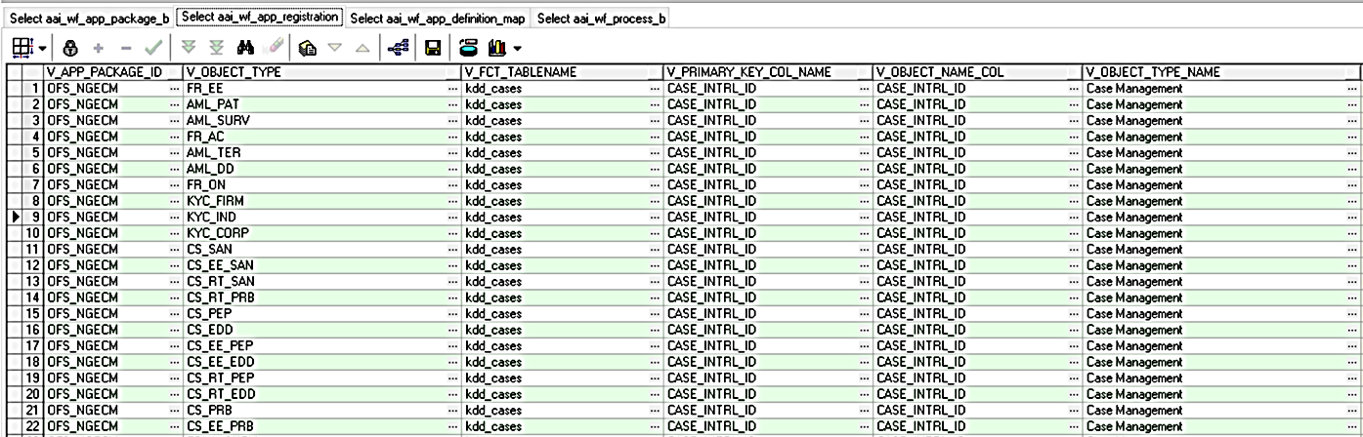The width and height of the screenshot is (1363, 437).
Task: Open the dropdown arrow beside the grid icon
Action: click(x=41, y=48)
